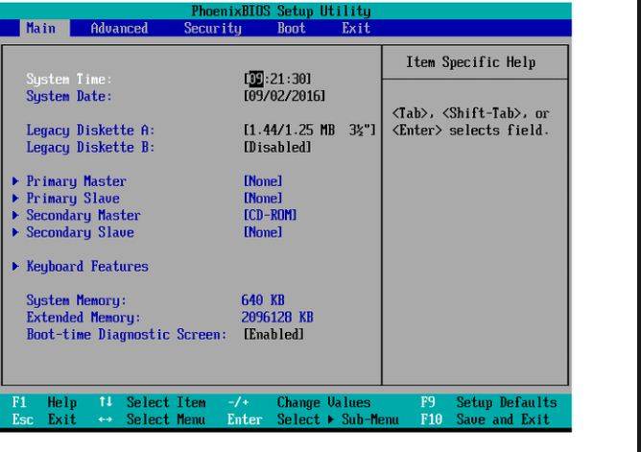Viewport: 641px width, 452px height.
Task: Select the highlighted hour field 09
Action: click(256, 79)
